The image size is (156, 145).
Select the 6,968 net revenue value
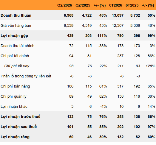click(x=69, y=15)
